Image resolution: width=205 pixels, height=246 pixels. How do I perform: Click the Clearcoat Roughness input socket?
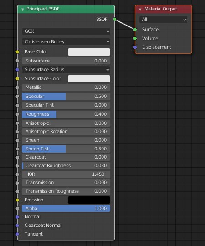17,166
